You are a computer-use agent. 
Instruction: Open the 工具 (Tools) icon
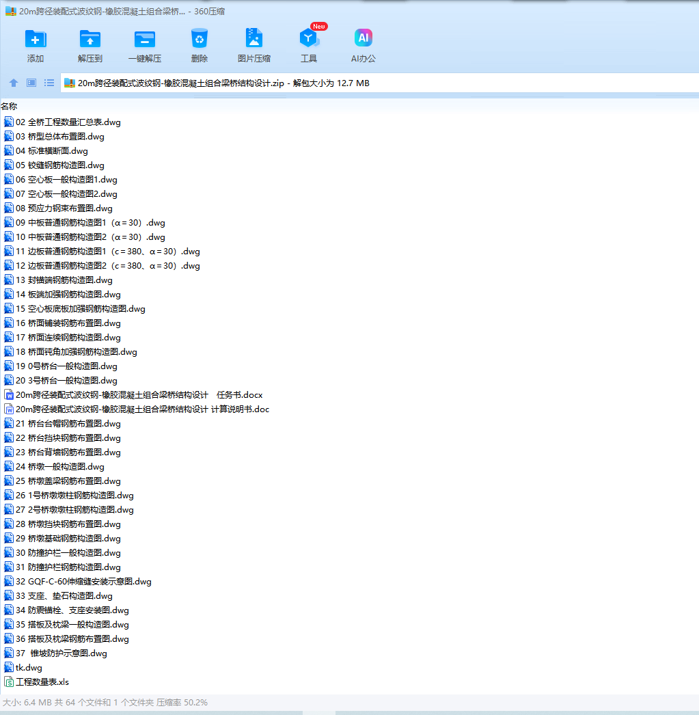(x=308, y=38)
